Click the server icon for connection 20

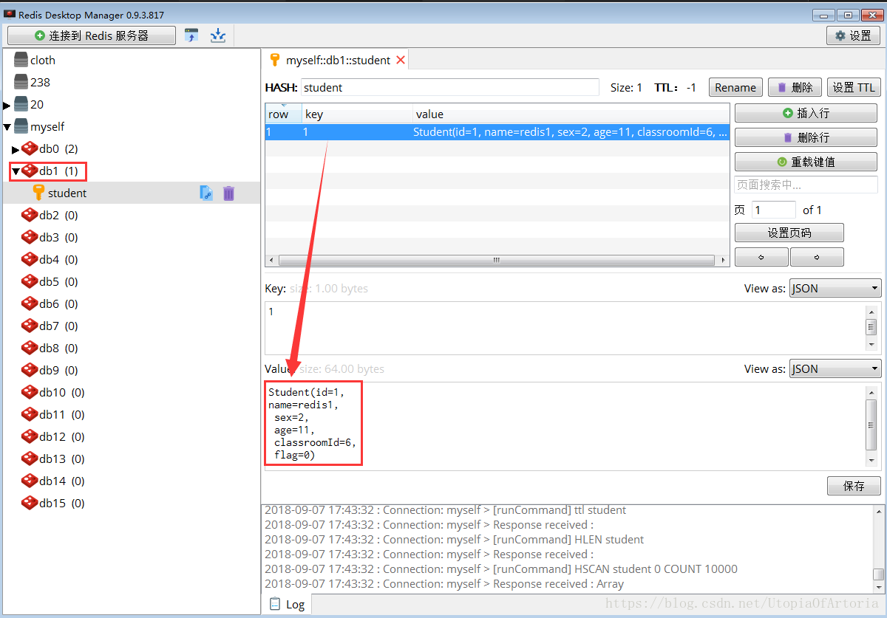click(21, 104)
